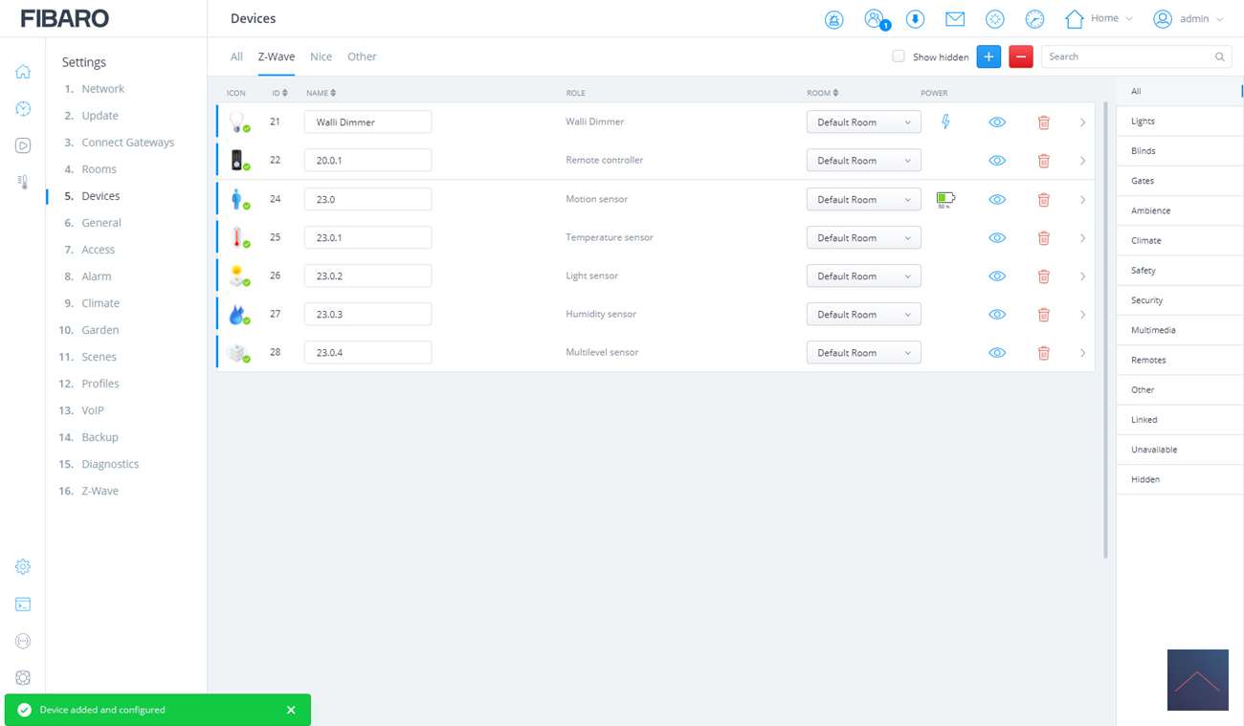The image size is (1244, 726).
Task: Click the blue plus add device button
Action: pyautogui.click(x=989, y=56)
